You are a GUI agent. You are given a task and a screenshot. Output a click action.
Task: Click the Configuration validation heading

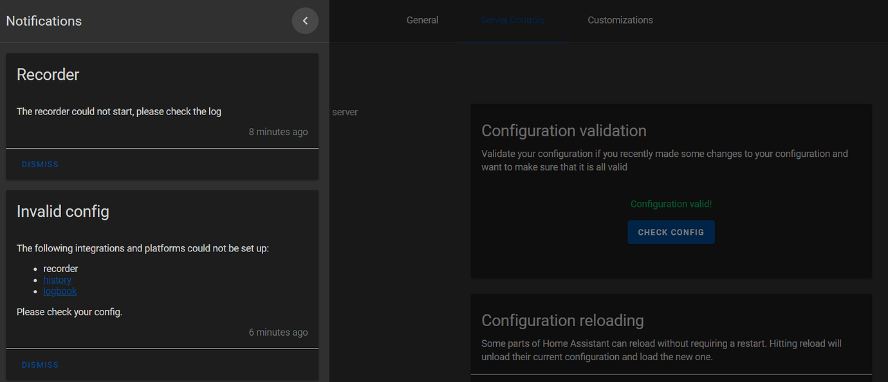564,131
